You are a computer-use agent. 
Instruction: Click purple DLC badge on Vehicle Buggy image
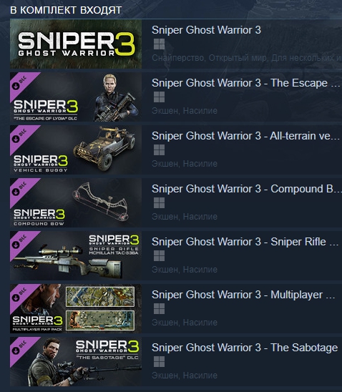coord(21,137)
